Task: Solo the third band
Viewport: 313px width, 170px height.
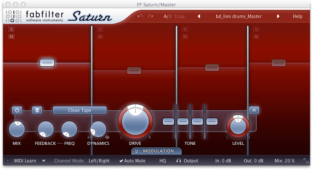Action: point(185,29)
